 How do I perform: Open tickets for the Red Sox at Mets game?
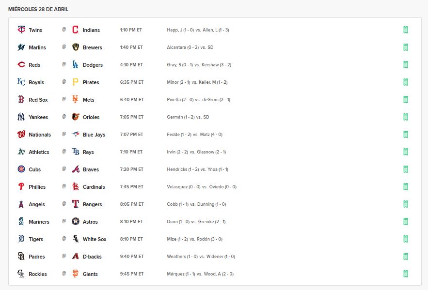click(406, 99)
